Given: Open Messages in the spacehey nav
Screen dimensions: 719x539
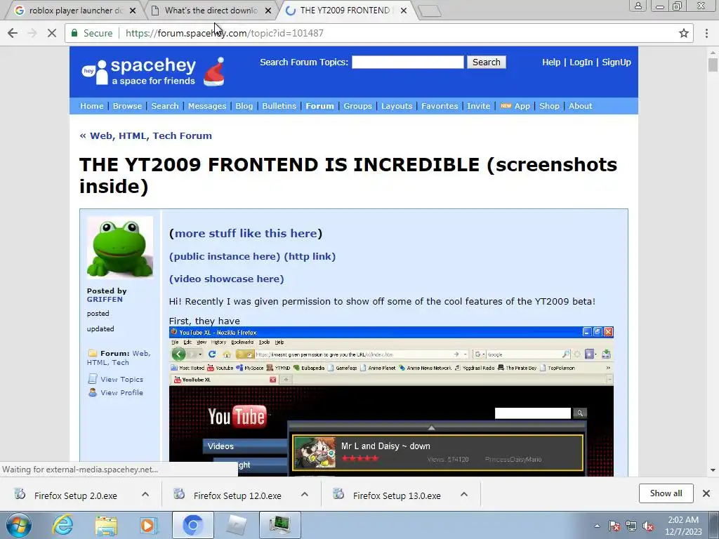Looking at the screenshot, I should (x=207, y=106).
